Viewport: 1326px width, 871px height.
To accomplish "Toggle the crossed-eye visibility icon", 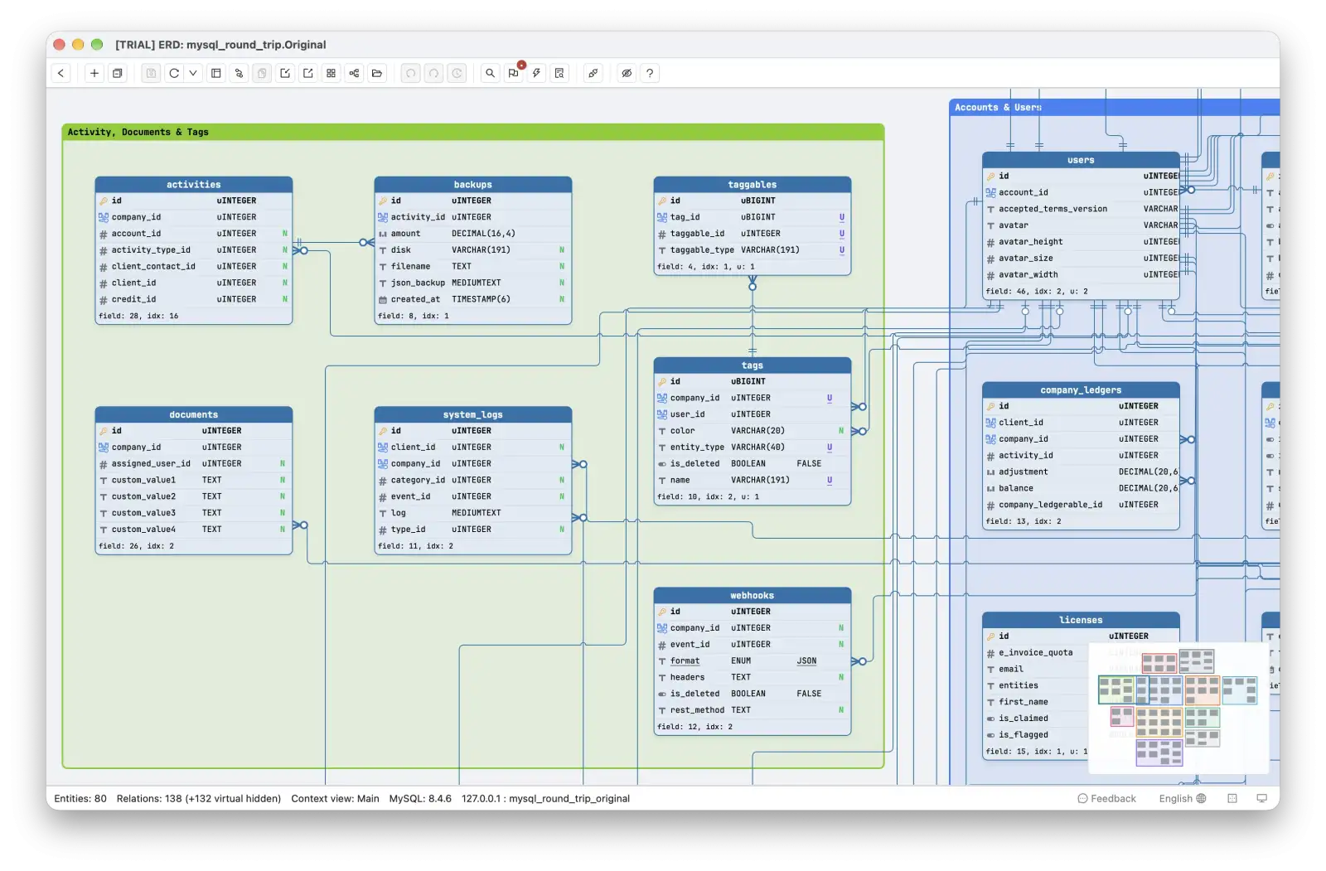I will 627,73.
